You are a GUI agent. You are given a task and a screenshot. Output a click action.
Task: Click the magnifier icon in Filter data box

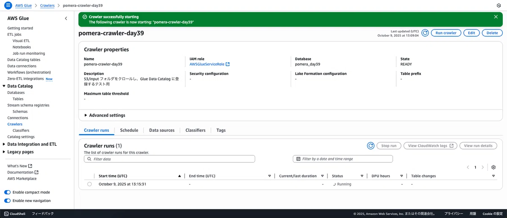point(89,159)
